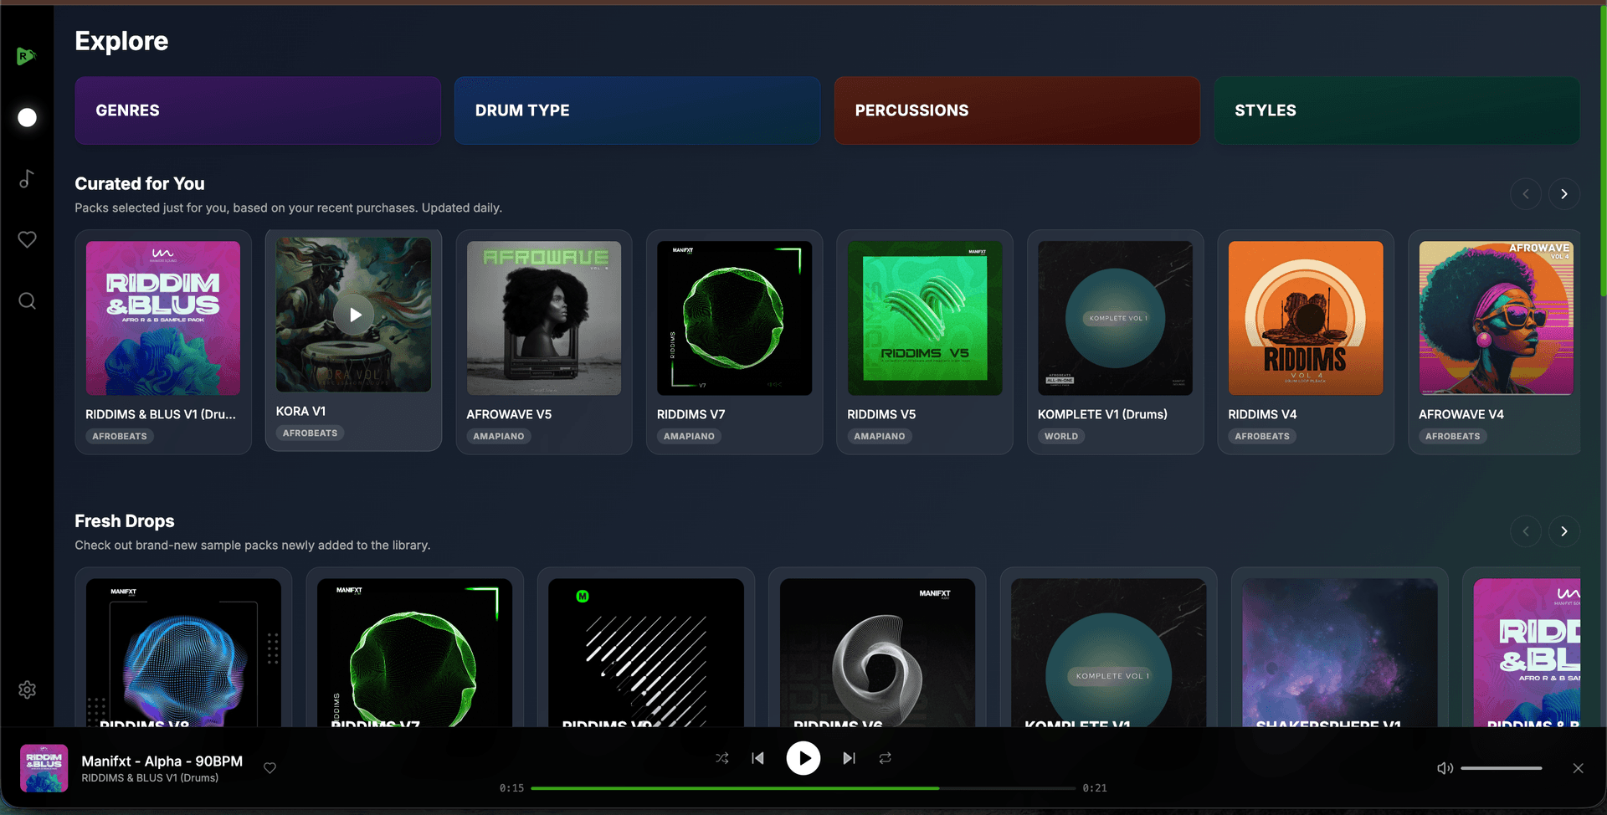Mute audio with the speaker icon
The height and width of the screenshot is (815, 1607).
(x=1445, y=768)
